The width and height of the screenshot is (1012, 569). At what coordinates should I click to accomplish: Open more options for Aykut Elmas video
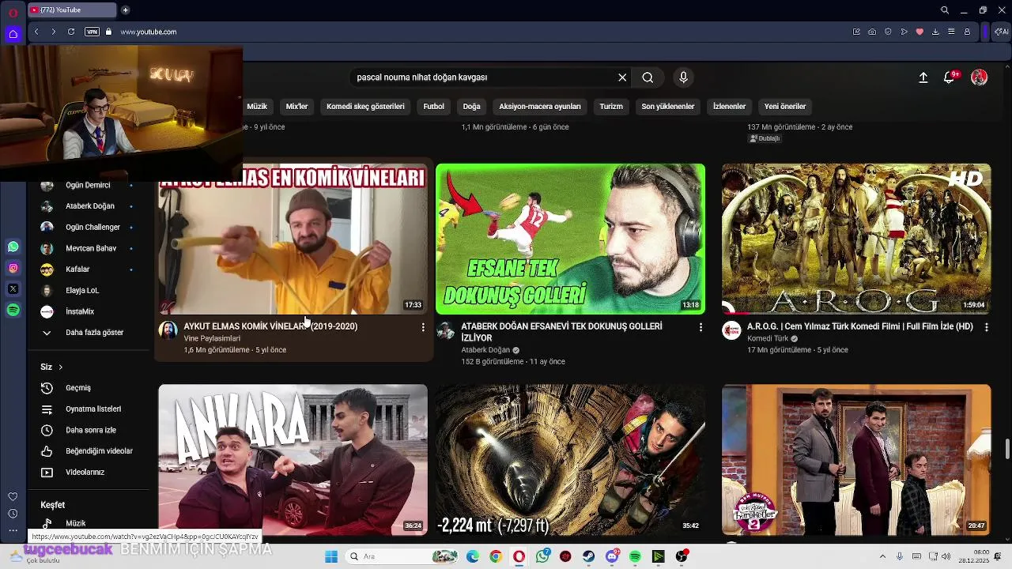[423, 327]
